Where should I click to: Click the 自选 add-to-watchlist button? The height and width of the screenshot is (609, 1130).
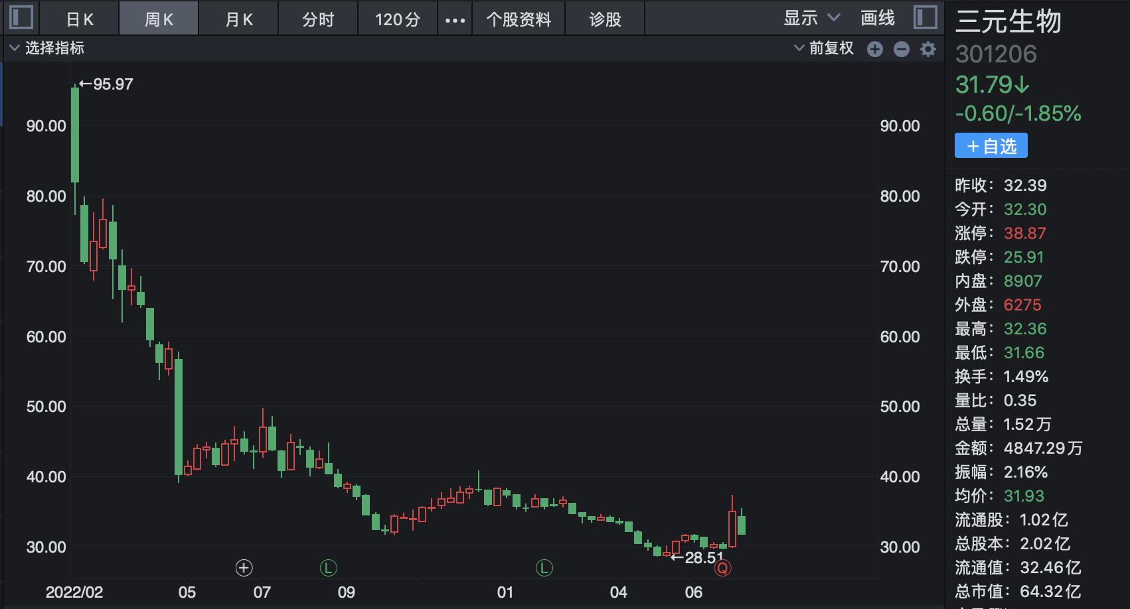tap(991, 145)
